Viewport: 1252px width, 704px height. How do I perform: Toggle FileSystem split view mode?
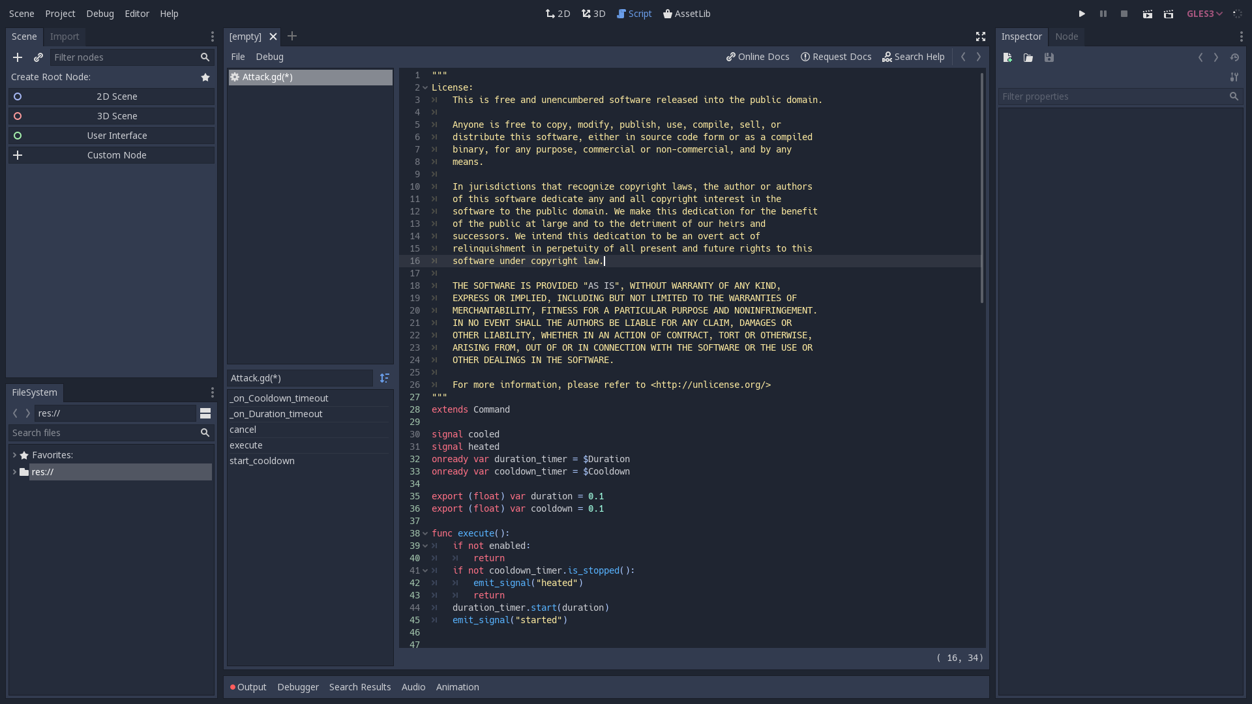pyautogui.click(x=205, y=413)
